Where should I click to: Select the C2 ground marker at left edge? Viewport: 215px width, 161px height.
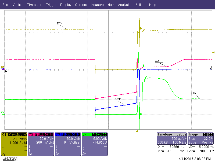coord(3,68)
